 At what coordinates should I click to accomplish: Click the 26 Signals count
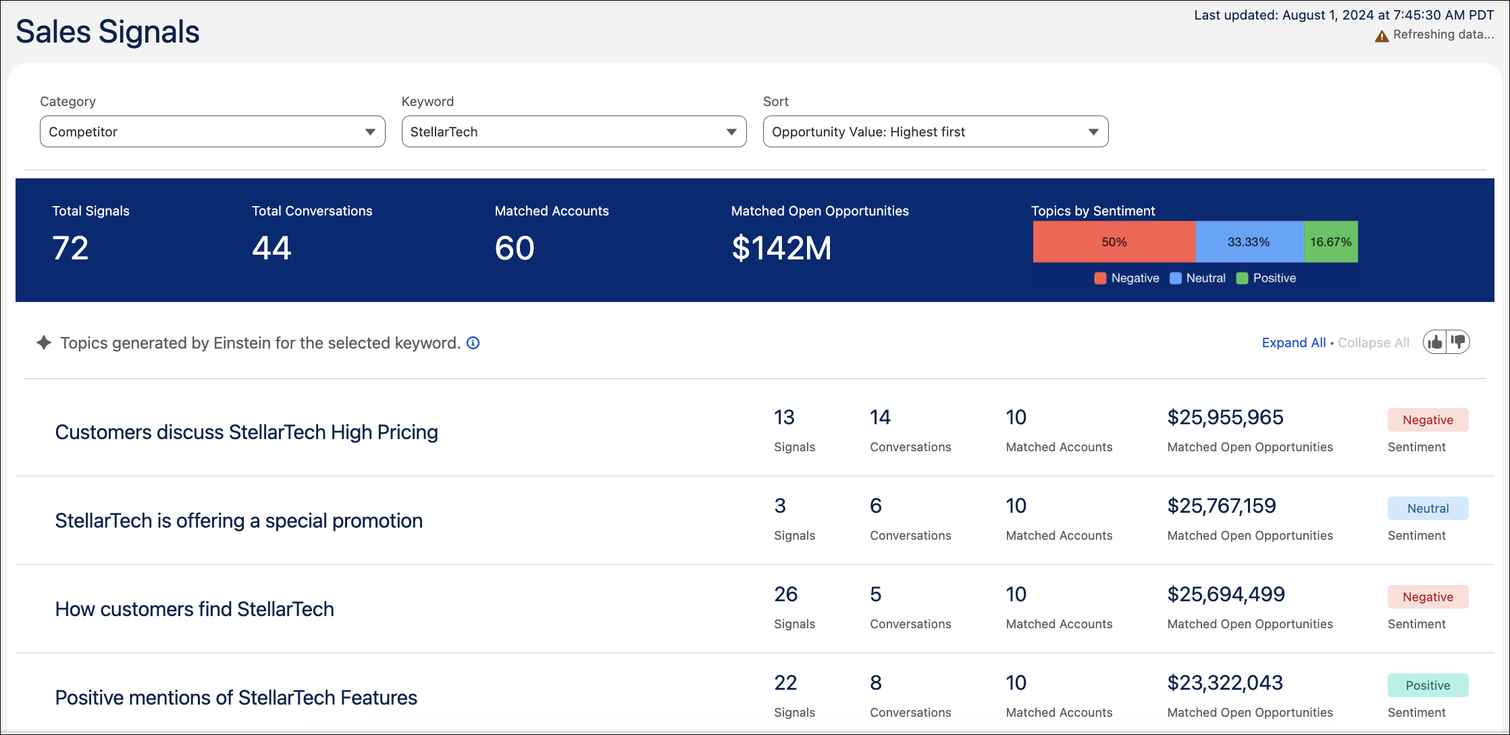pos(786,594)
